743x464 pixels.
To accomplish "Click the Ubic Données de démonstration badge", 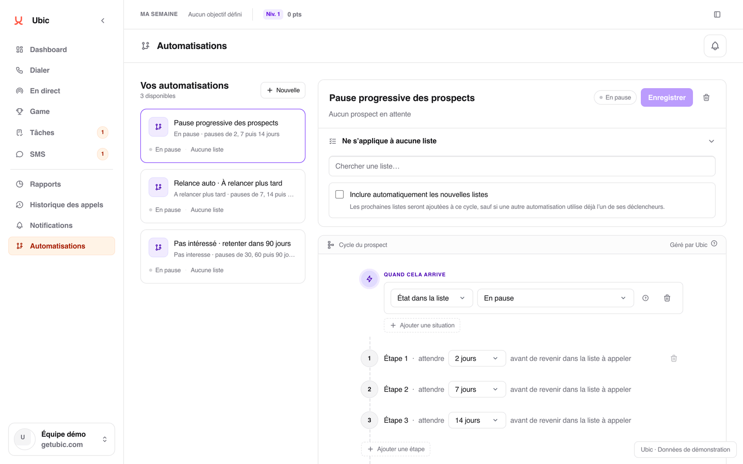I will tap(685, 450).
